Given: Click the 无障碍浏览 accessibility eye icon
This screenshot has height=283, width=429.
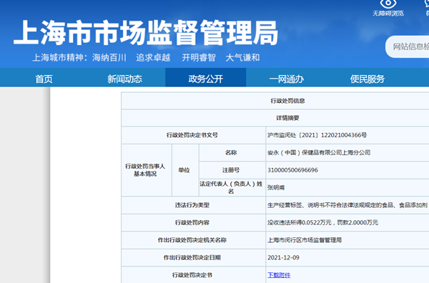Looking at the screenshot, I should point(388,4).
